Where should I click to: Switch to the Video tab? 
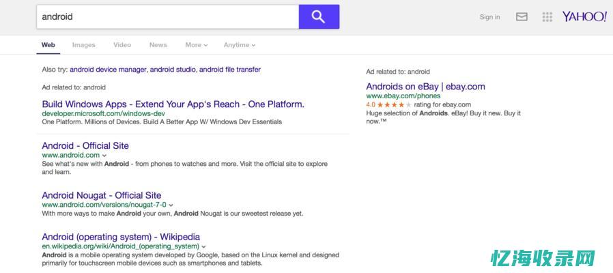pyautogui.click(x=122, y=45)
